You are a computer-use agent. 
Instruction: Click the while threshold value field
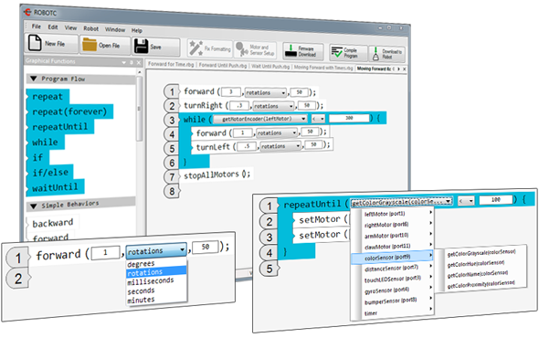[349, 118]
